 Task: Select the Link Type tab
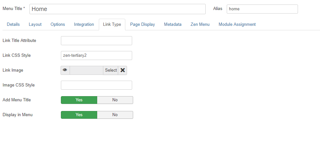pos(112,25)
